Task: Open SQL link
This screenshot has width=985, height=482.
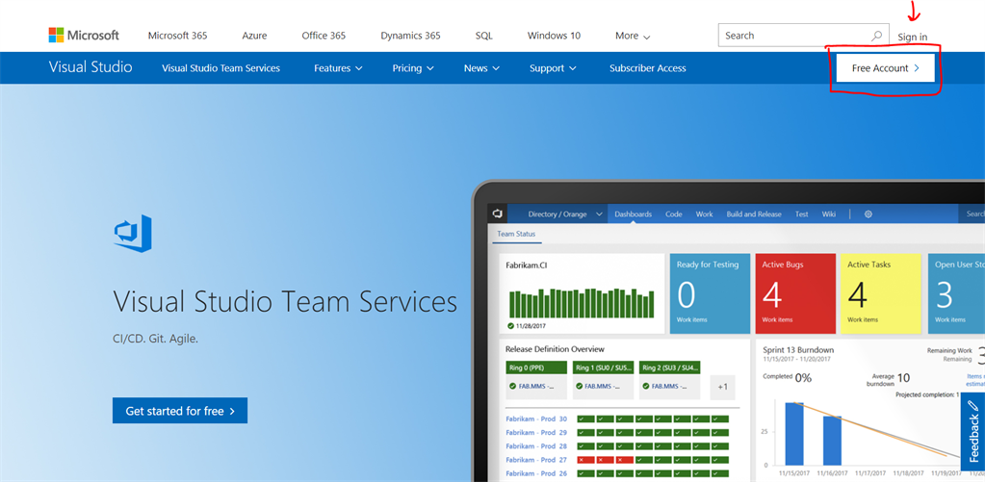Action: (x=483, y=36)
